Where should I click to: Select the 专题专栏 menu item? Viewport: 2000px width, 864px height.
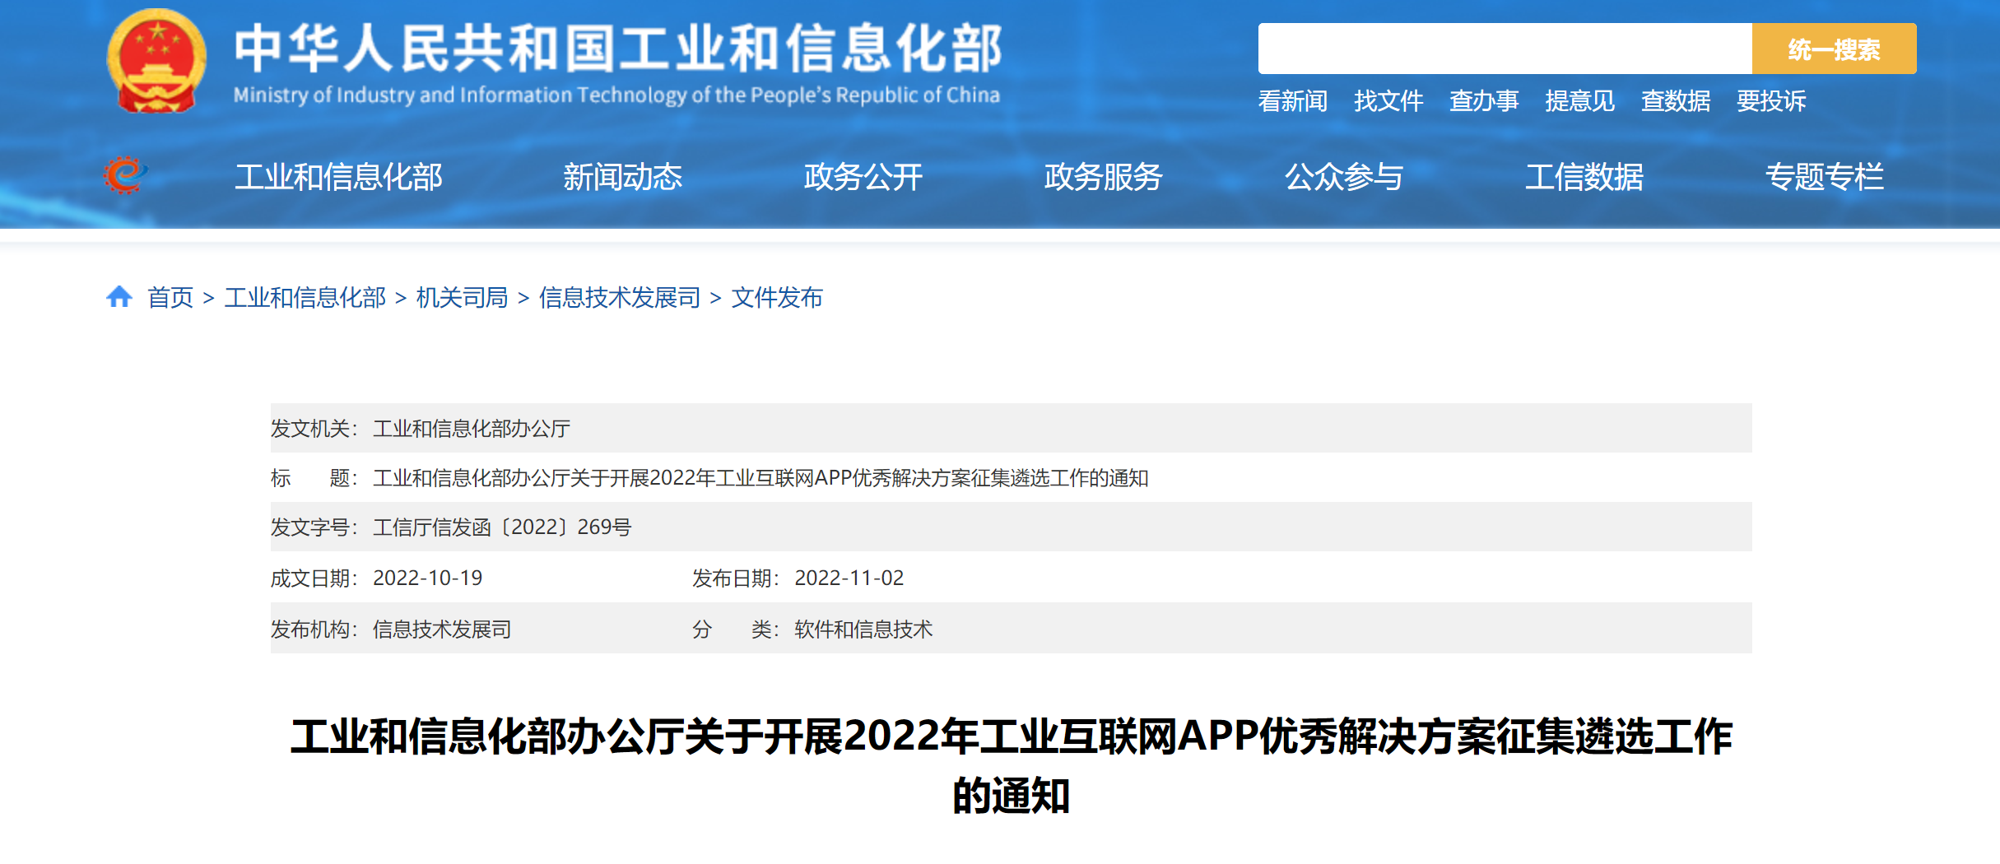[x=1825, y=177]
